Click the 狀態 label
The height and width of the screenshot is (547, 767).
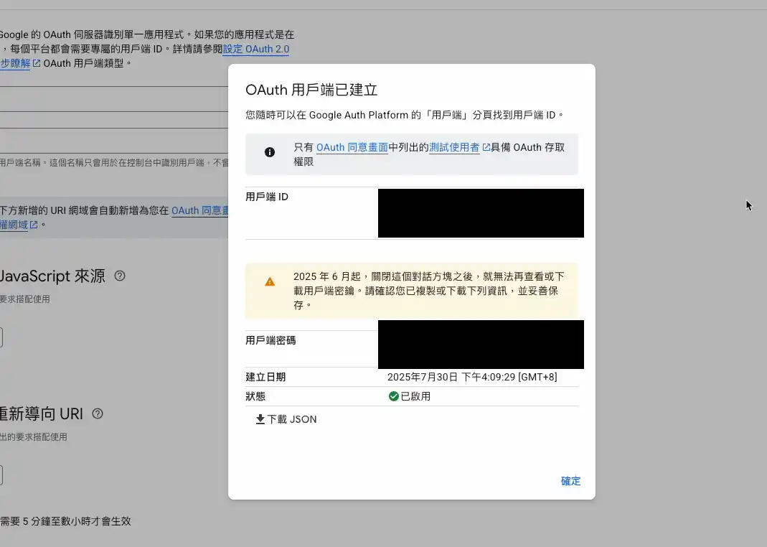tap(255, 396)
